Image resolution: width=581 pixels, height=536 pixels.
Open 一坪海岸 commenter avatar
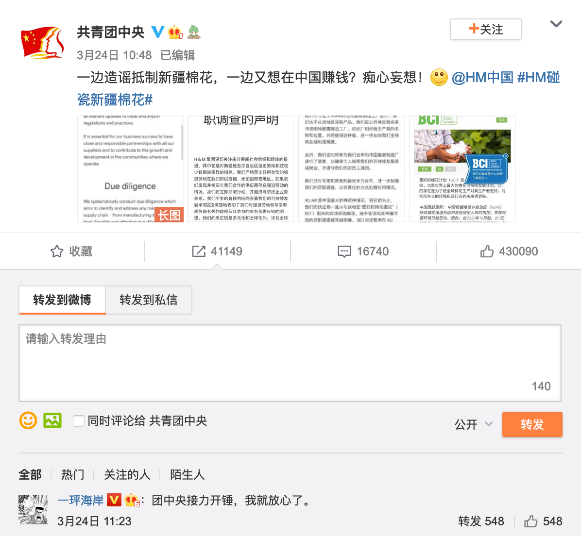(x=33, y=510)
